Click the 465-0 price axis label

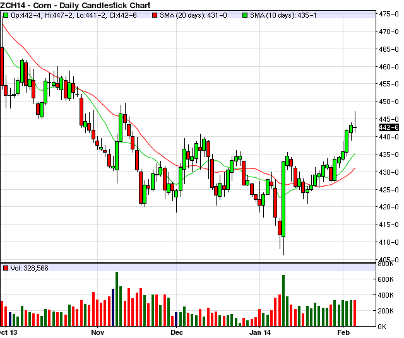[389, 49]
